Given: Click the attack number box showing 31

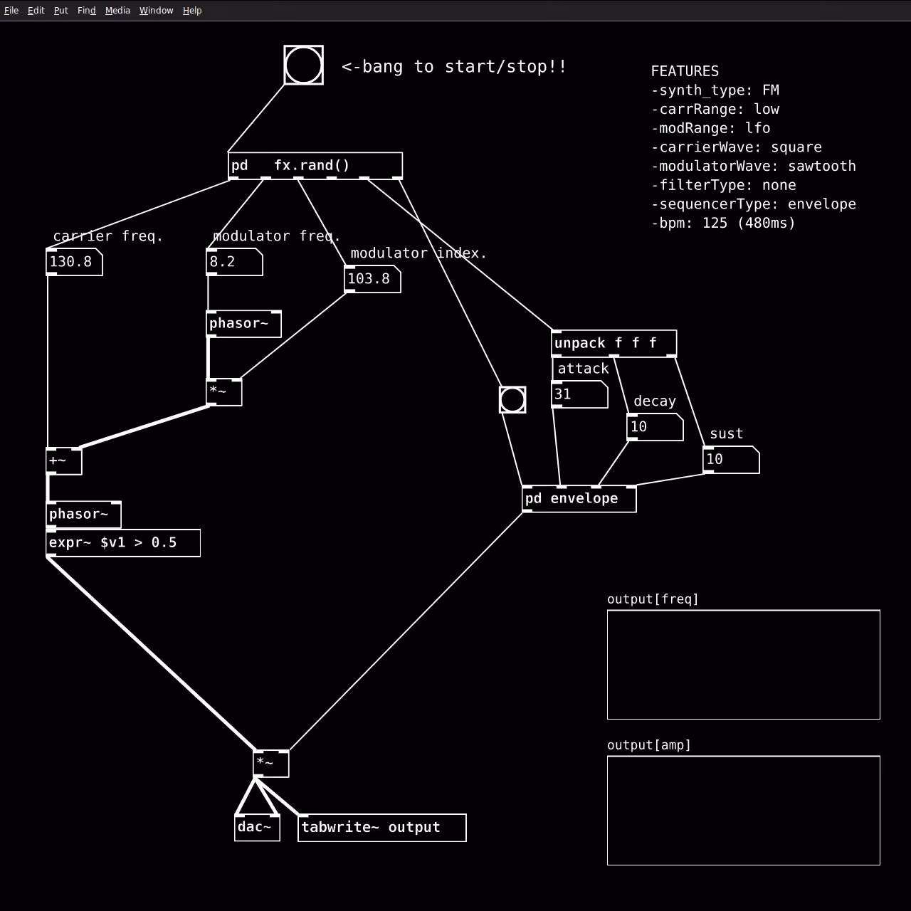Looking at the screenshot, I should (579, 394).
